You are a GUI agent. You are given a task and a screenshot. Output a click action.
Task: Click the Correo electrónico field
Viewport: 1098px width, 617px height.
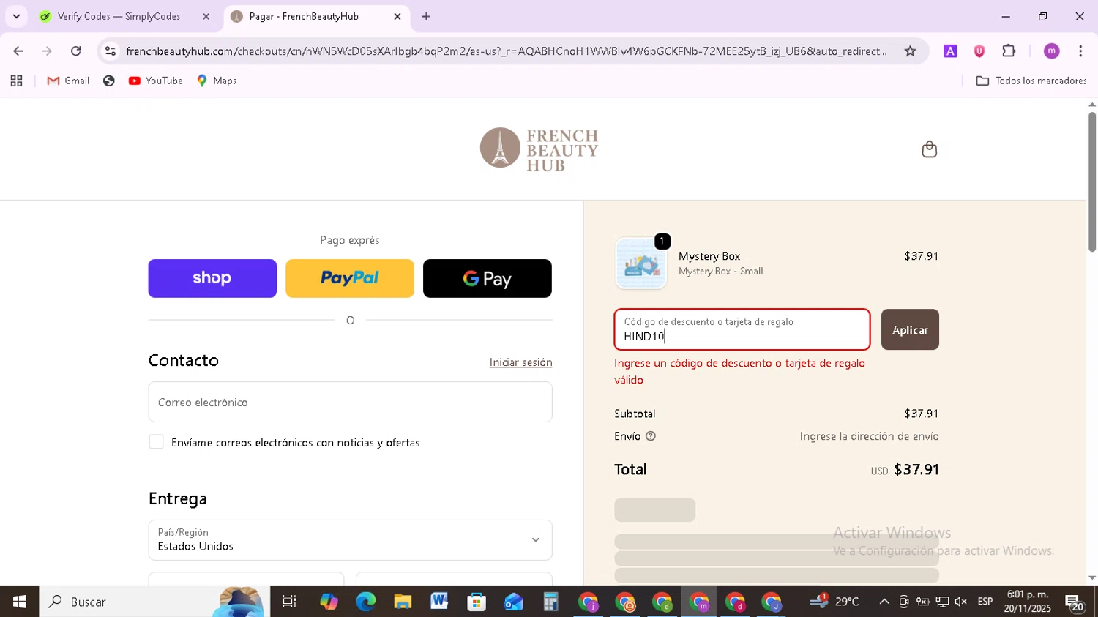[x=350, y=402]
